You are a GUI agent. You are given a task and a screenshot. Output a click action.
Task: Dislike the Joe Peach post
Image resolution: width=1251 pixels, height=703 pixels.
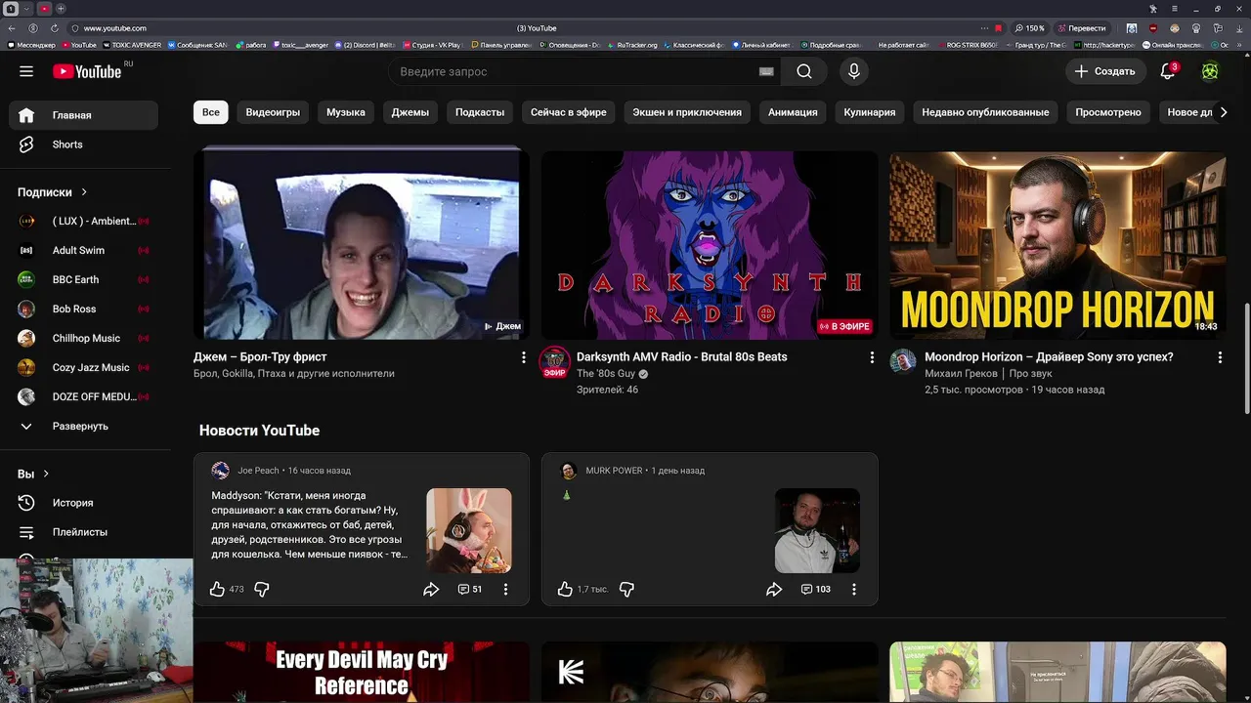(262, 589)
